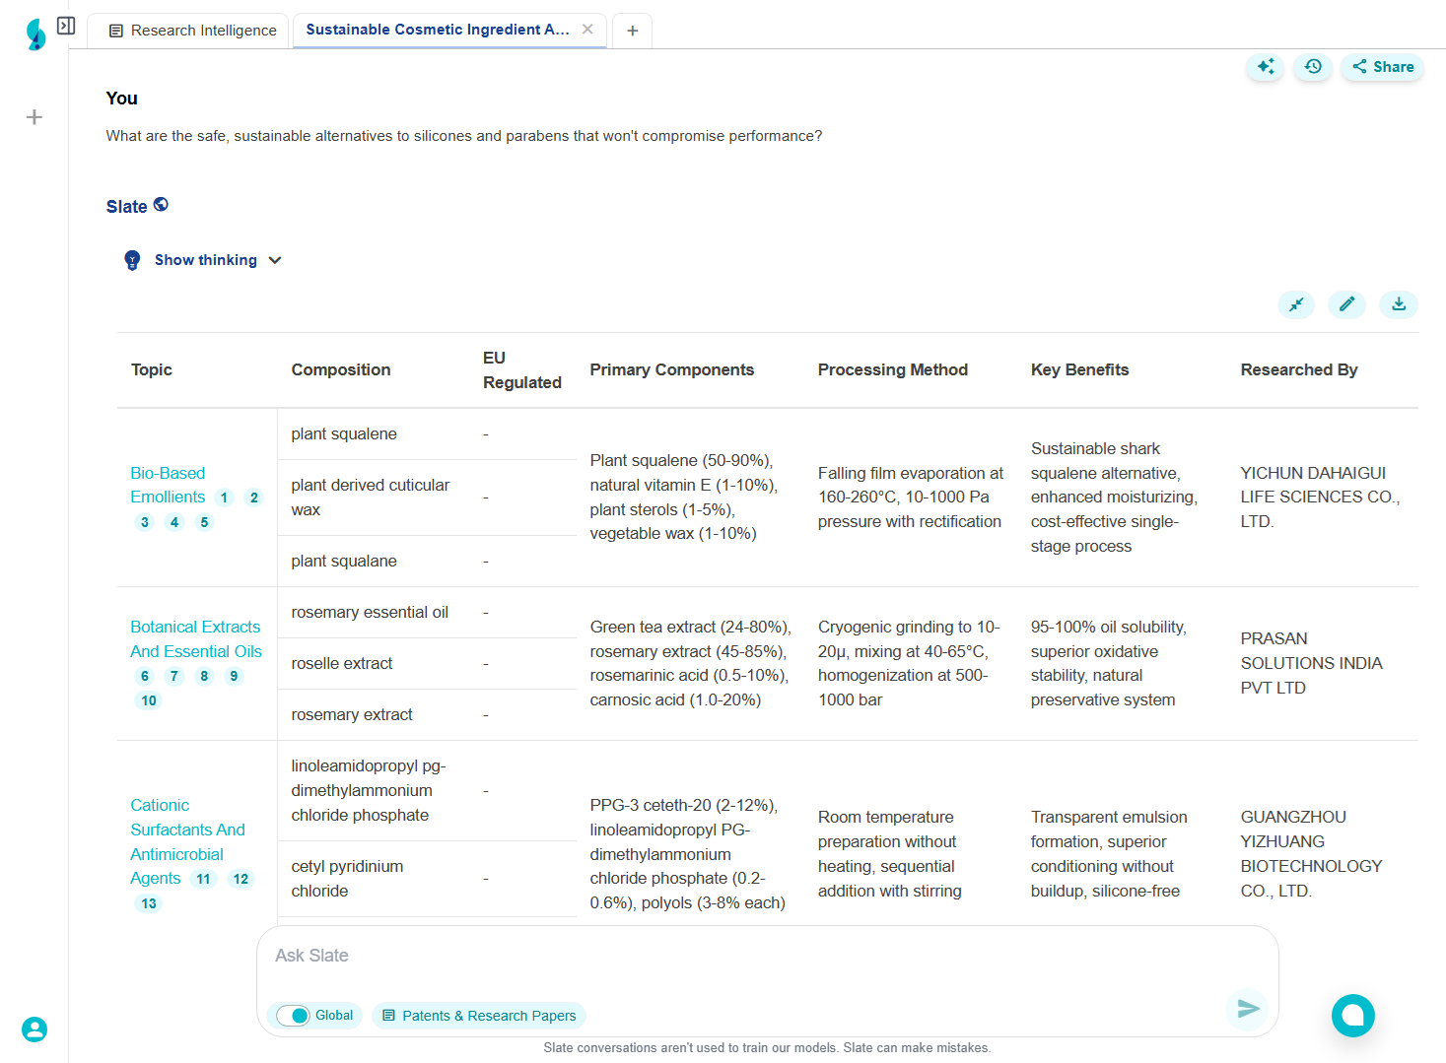This screenshot has height=1063, width=1446.
Task: Click the Ask Slate input field
Action: [x=749, y=956]
